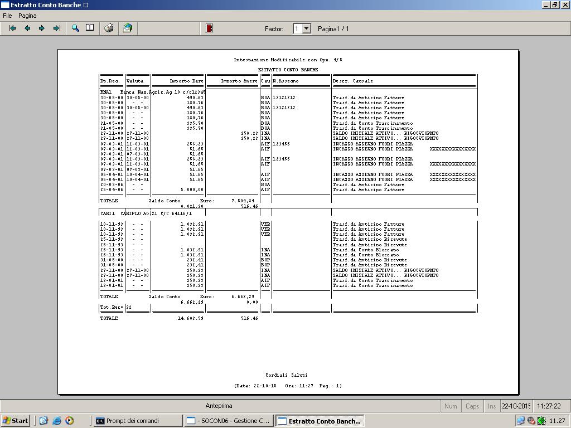Click the Factor value field
This screenshot has height=428, width=571.
pyautogui.click(x=298, y=28)
